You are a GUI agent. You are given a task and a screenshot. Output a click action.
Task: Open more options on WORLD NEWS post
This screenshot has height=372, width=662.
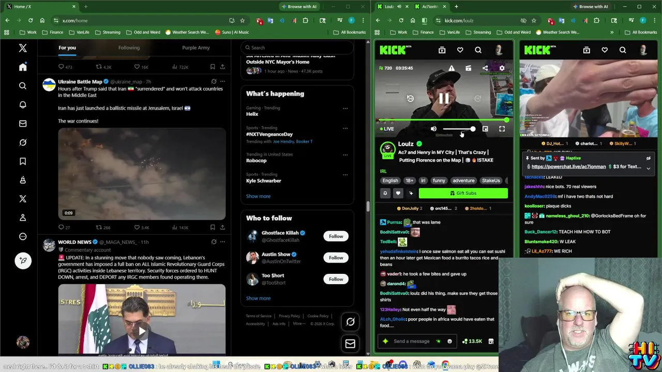[222, 242]
